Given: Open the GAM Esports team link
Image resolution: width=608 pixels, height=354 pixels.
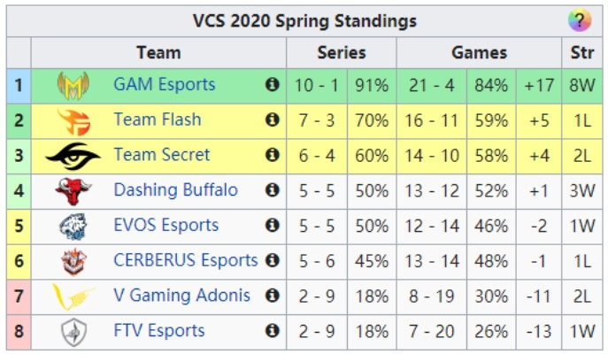Looking at the screenshot, I should [164, 85].
